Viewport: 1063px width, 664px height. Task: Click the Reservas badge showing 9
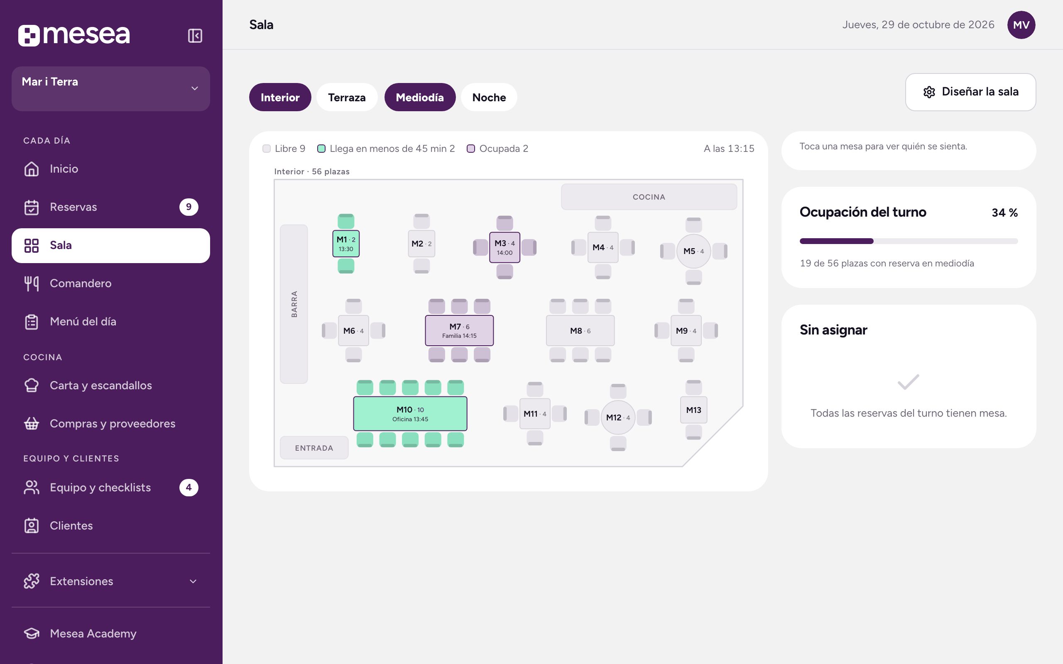pyautogui.click(x=189, y=207)
